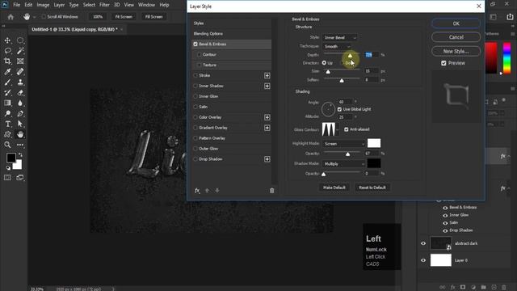Viewport: 517px width, 291px height.
Task: Select the Clone Stamp tool
Action: coord(20,82)
